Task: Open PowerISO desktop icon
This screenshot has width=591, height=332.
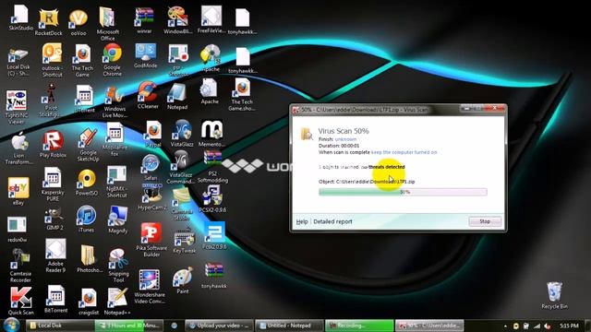Action: (x=87, y=183)
